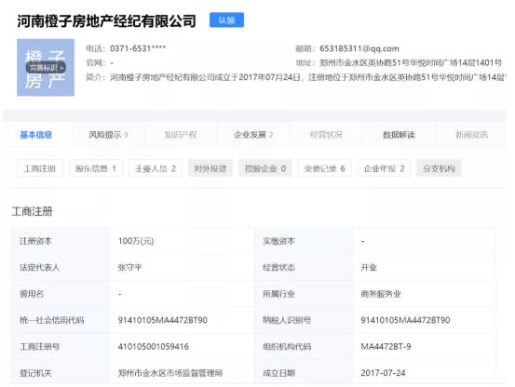515x387 pixels.
Task: Select the 工商注册 sub-section button
Action: (40, 168)
